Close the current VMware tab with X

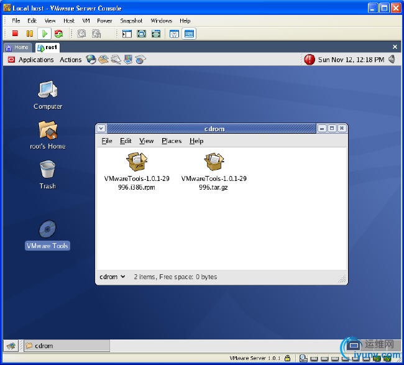click(395, 47)
